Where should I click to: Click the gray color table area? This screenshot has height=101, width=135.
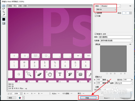coord(113,59)
